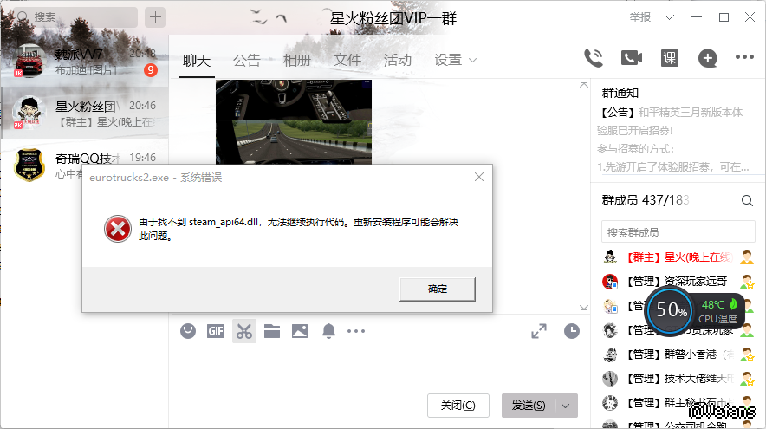Click the magnifier next to group member count
766x429 pixels.
click(x=747, y=200)
